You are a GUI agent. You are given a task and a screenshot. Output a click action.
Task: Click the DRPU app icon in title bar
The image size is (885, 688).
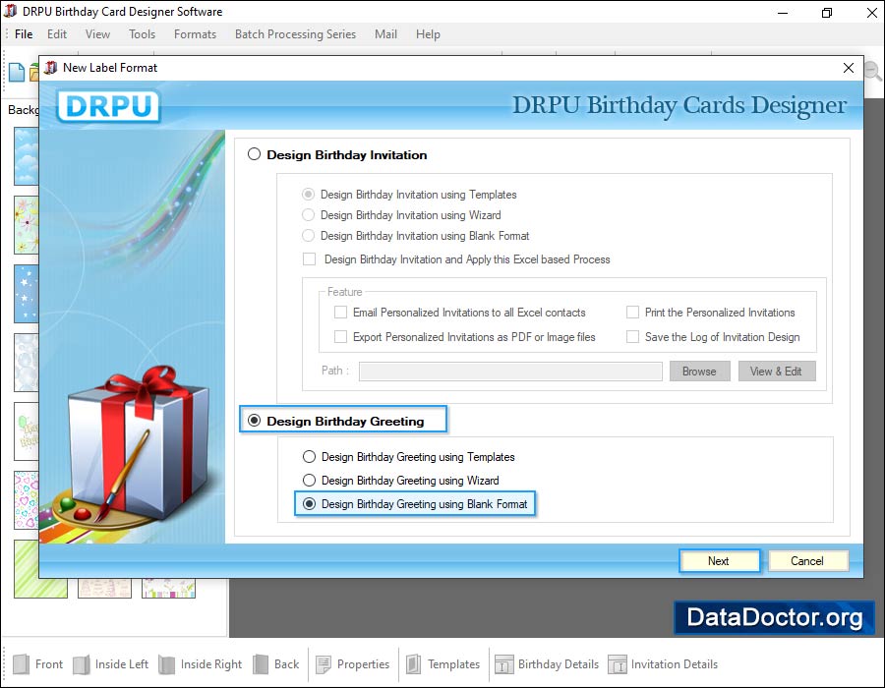coord(10,11)
